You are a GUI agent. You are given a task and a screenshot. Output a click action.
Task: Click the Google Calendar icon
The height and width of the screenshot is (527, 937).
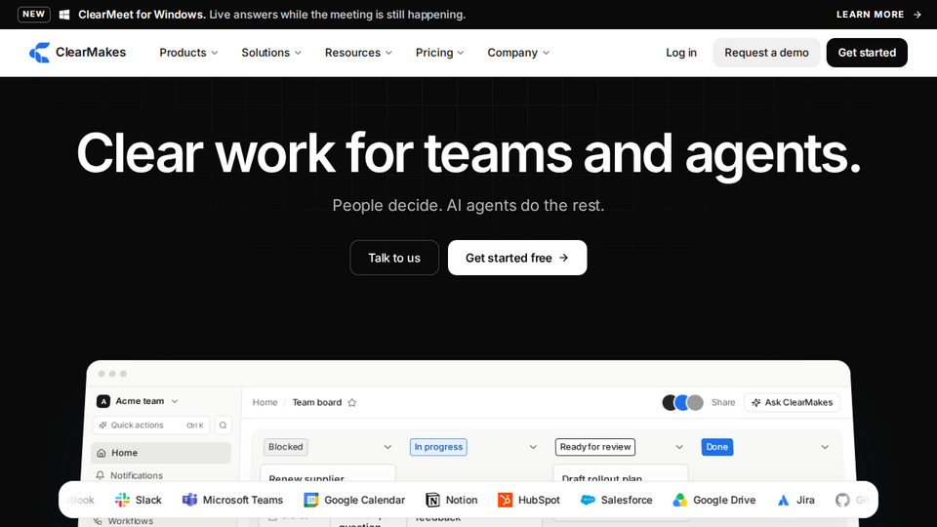tap(311, 500)
